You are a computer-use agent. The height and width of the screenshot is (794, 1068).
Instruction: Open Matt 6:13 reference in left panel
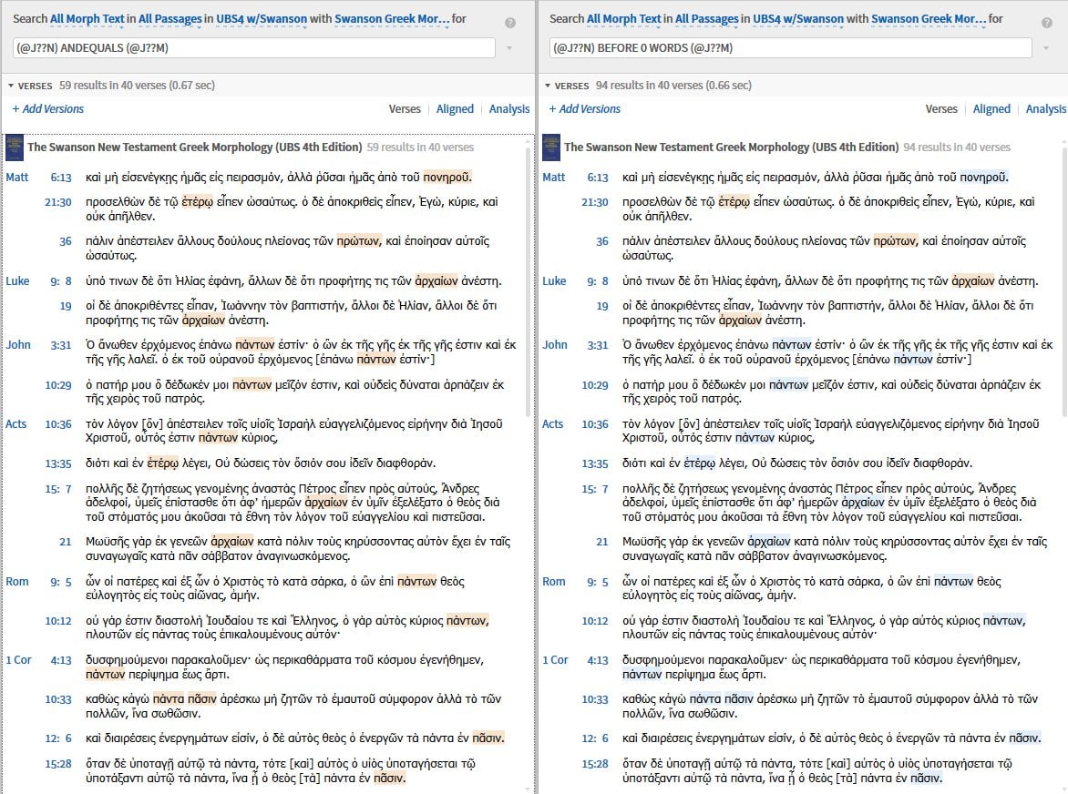click(61, 178)
